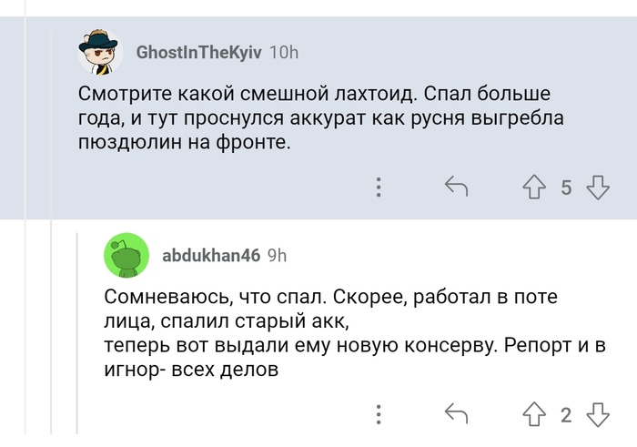
Task: Click the 9h timestamp on reply
Action: (x=277, y=255)
